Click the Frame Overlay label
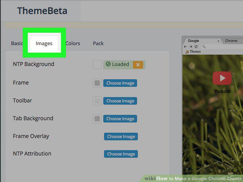Viewport: 243px width, 182px height. (x=31, y=136)
